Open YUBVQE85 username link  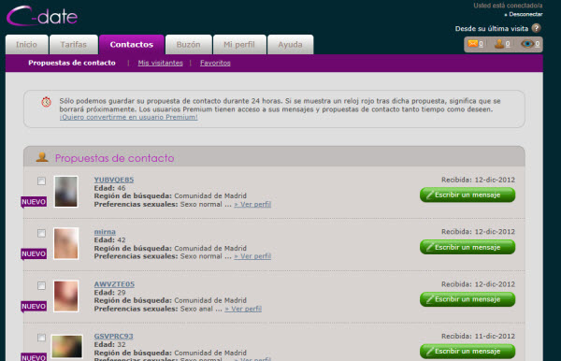pos(114,180)
